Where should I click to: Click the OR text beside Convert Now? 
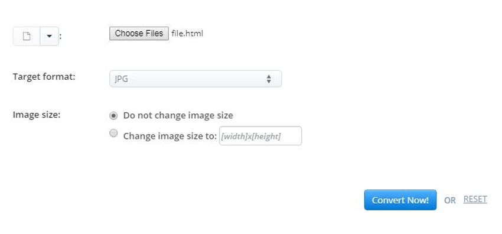[449, 200]
